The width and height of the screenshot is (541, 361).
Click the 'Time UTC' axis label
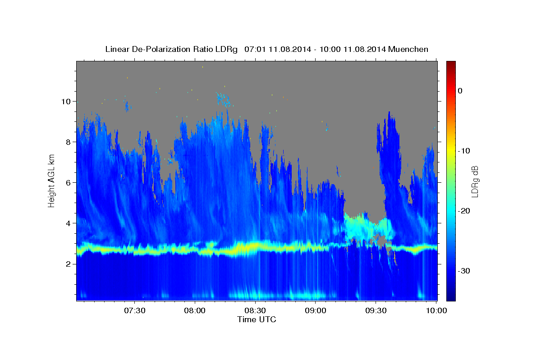[x=257, y=319]
